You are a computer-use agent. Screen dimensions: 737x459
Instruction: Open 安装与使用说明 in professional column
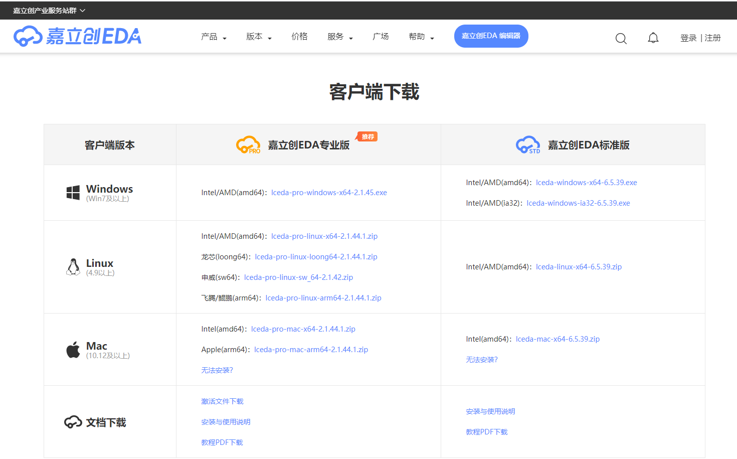(x=226, y=422)
